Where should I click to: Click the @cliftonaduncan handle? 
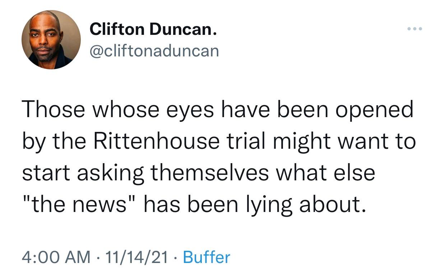point(154,51)
